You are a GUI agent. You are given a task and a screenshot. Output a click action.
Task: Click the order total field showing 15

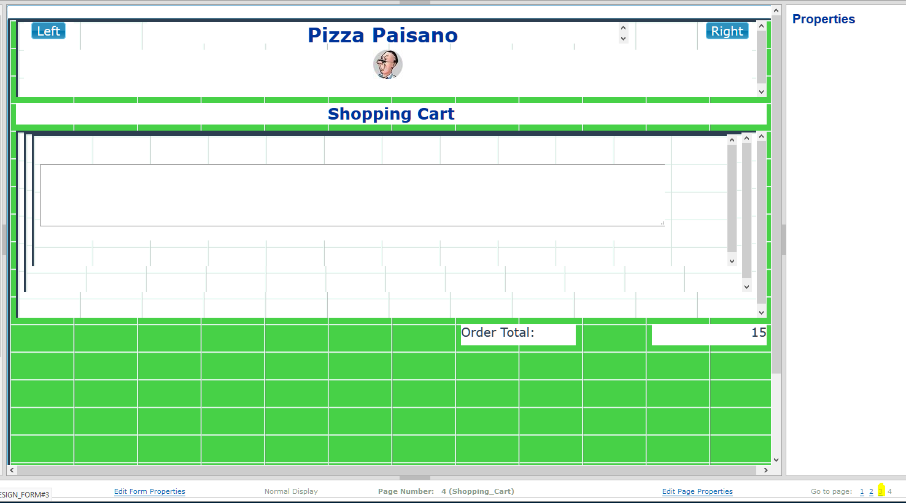[x=709, y=335]
